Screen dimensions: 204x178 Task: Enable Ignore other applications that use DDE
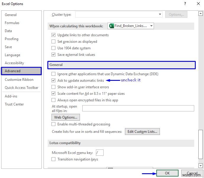[53, 74]
